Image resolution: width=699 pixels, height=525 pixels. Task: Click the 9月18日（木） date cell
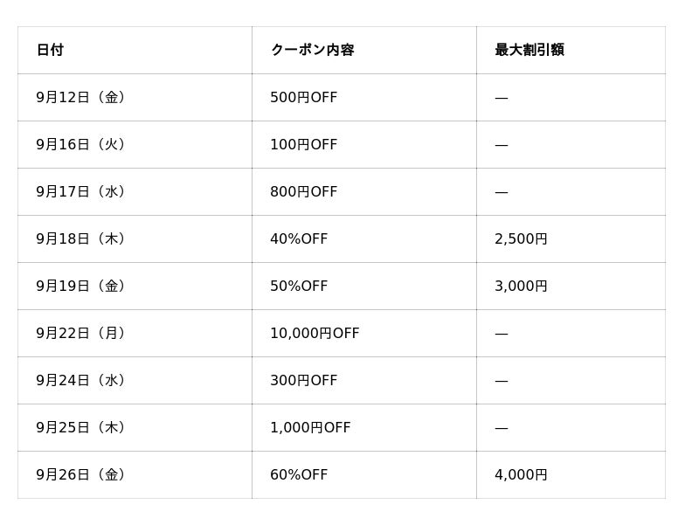(80, 238)
